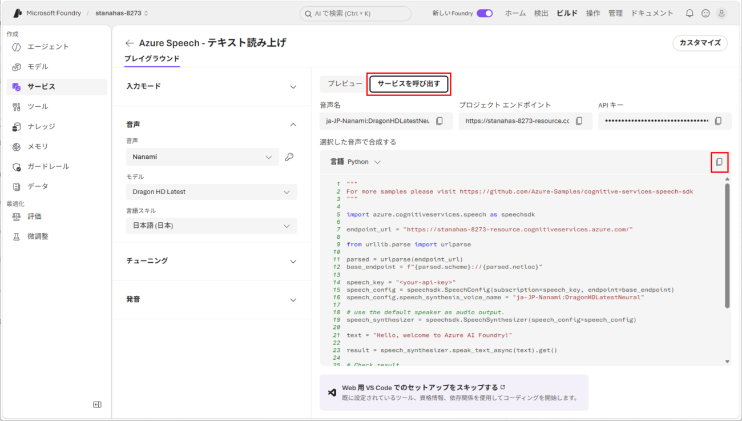Click the AI で検索 search box
This screenshot has height=421, width=742.
(x=355, y=13)
